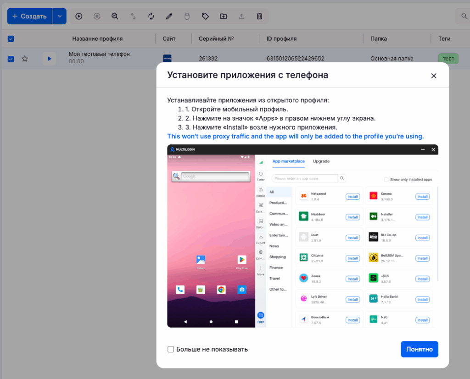Select the Shopping category in marketplace list
Image resolution: width=470 pixels, height=379 pixels.
click(x=279, y=257)
